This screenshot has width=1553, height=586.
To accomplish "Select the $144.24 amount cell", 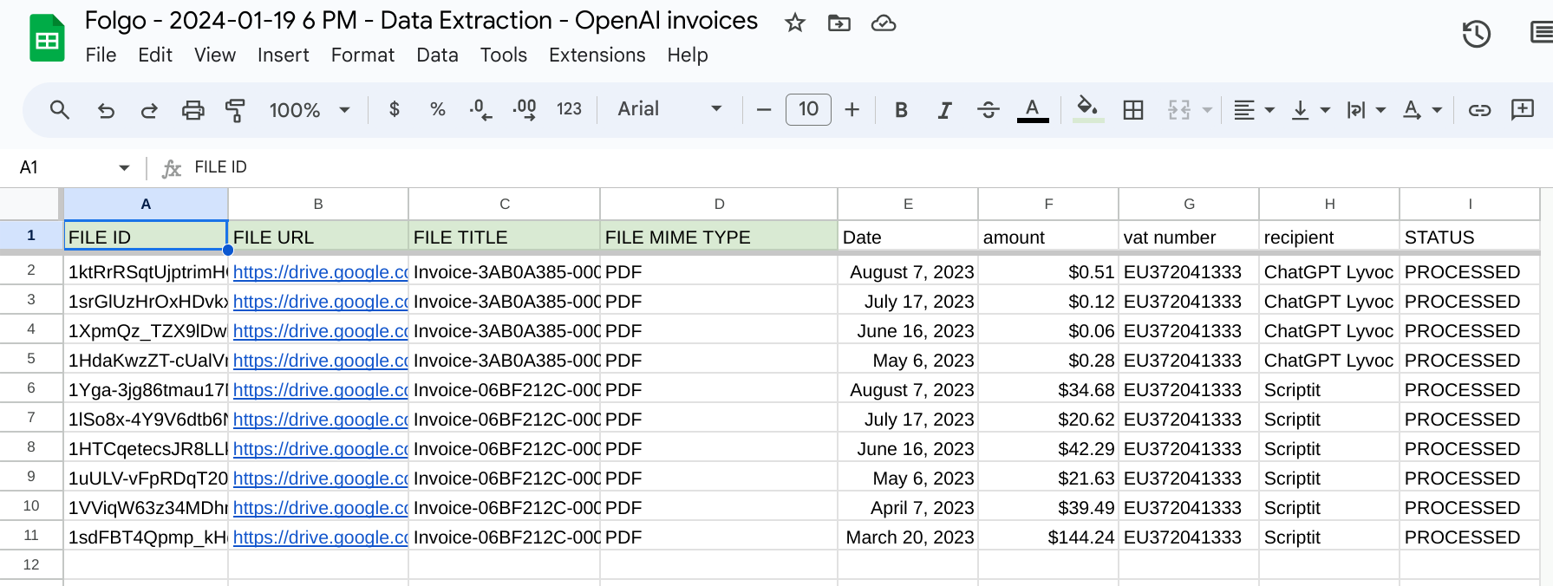I will pos(1048,537).
